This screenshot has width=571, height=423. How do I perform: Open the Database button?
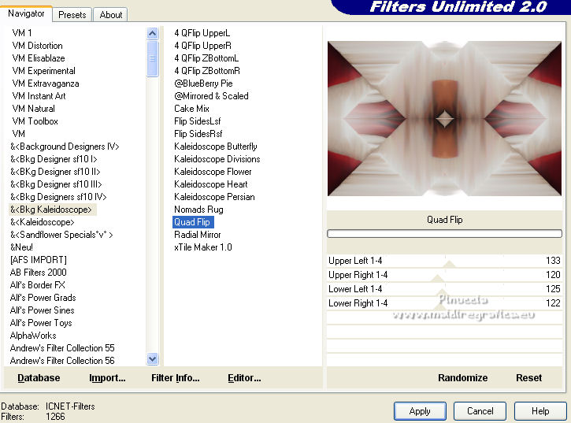(x=39, y=378)
